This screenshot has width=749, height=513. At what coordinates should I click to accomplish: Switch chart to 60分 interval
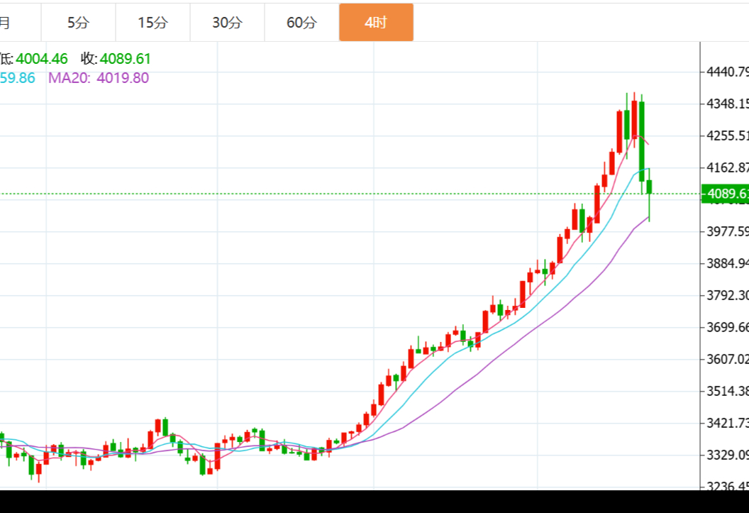point(301,23)
